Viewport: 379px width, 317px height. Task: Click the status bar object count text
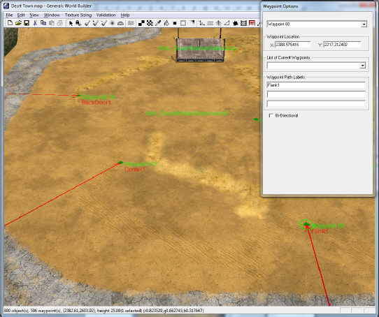click(16, 311)
